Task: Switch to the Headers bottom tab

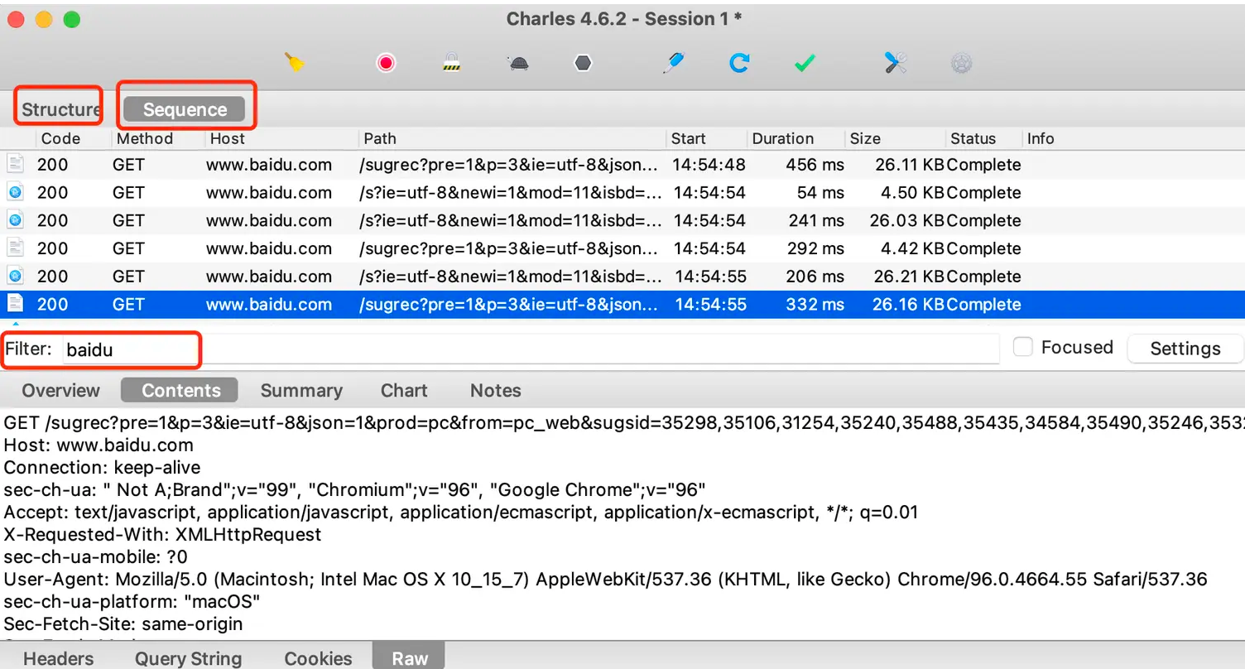Action: click(58, 658)
